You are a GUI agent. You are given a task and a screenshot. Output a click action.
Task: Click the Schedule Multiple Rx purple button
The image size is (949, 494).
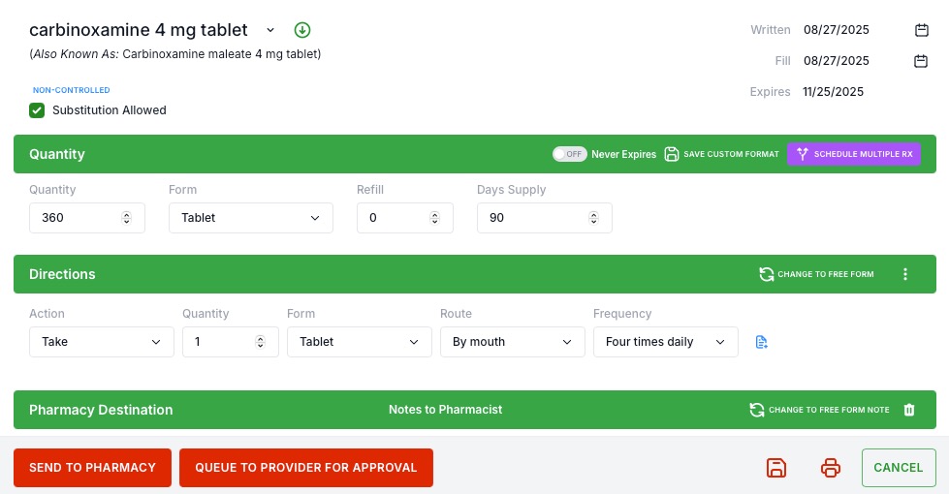(x=854, y=154)
